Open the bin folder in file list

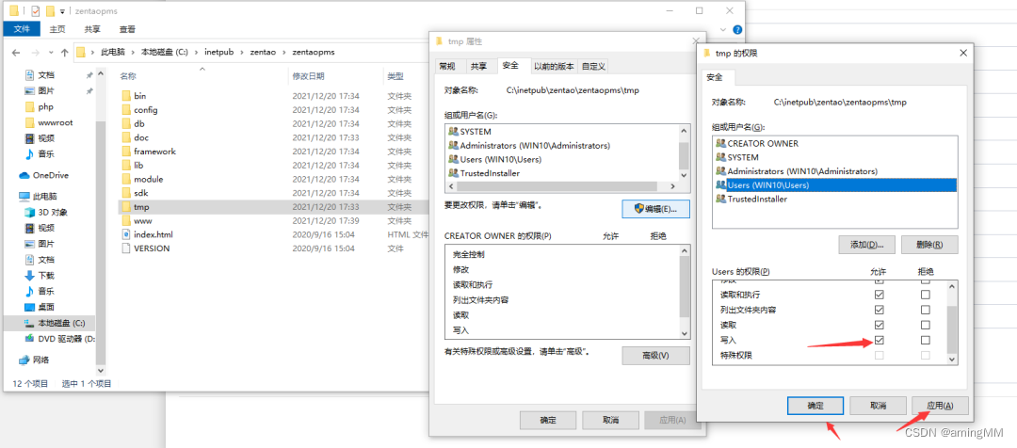pos(139,95)
